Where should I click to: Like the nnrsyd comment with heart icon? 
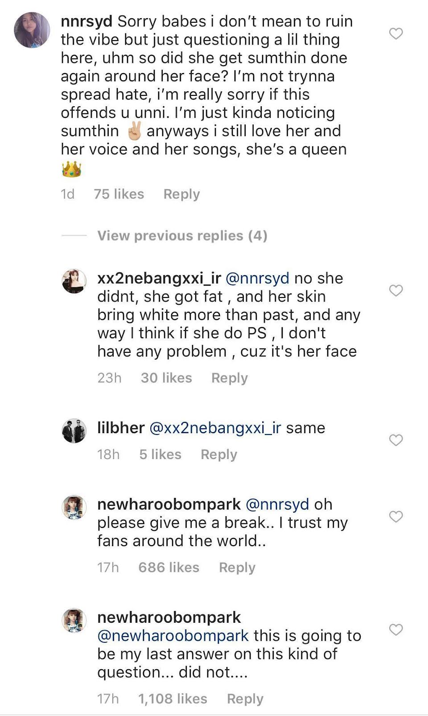[396, 33]
